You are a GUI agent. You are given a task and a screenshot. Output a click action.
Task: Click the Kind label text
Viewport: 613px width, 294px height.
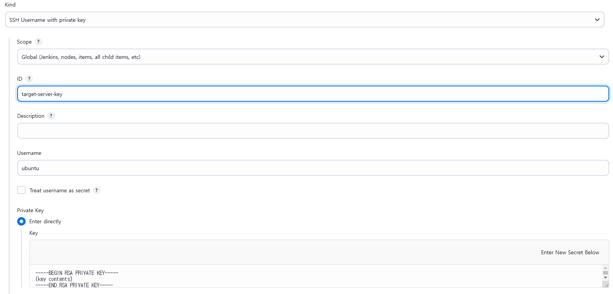(x=10, y=5)
